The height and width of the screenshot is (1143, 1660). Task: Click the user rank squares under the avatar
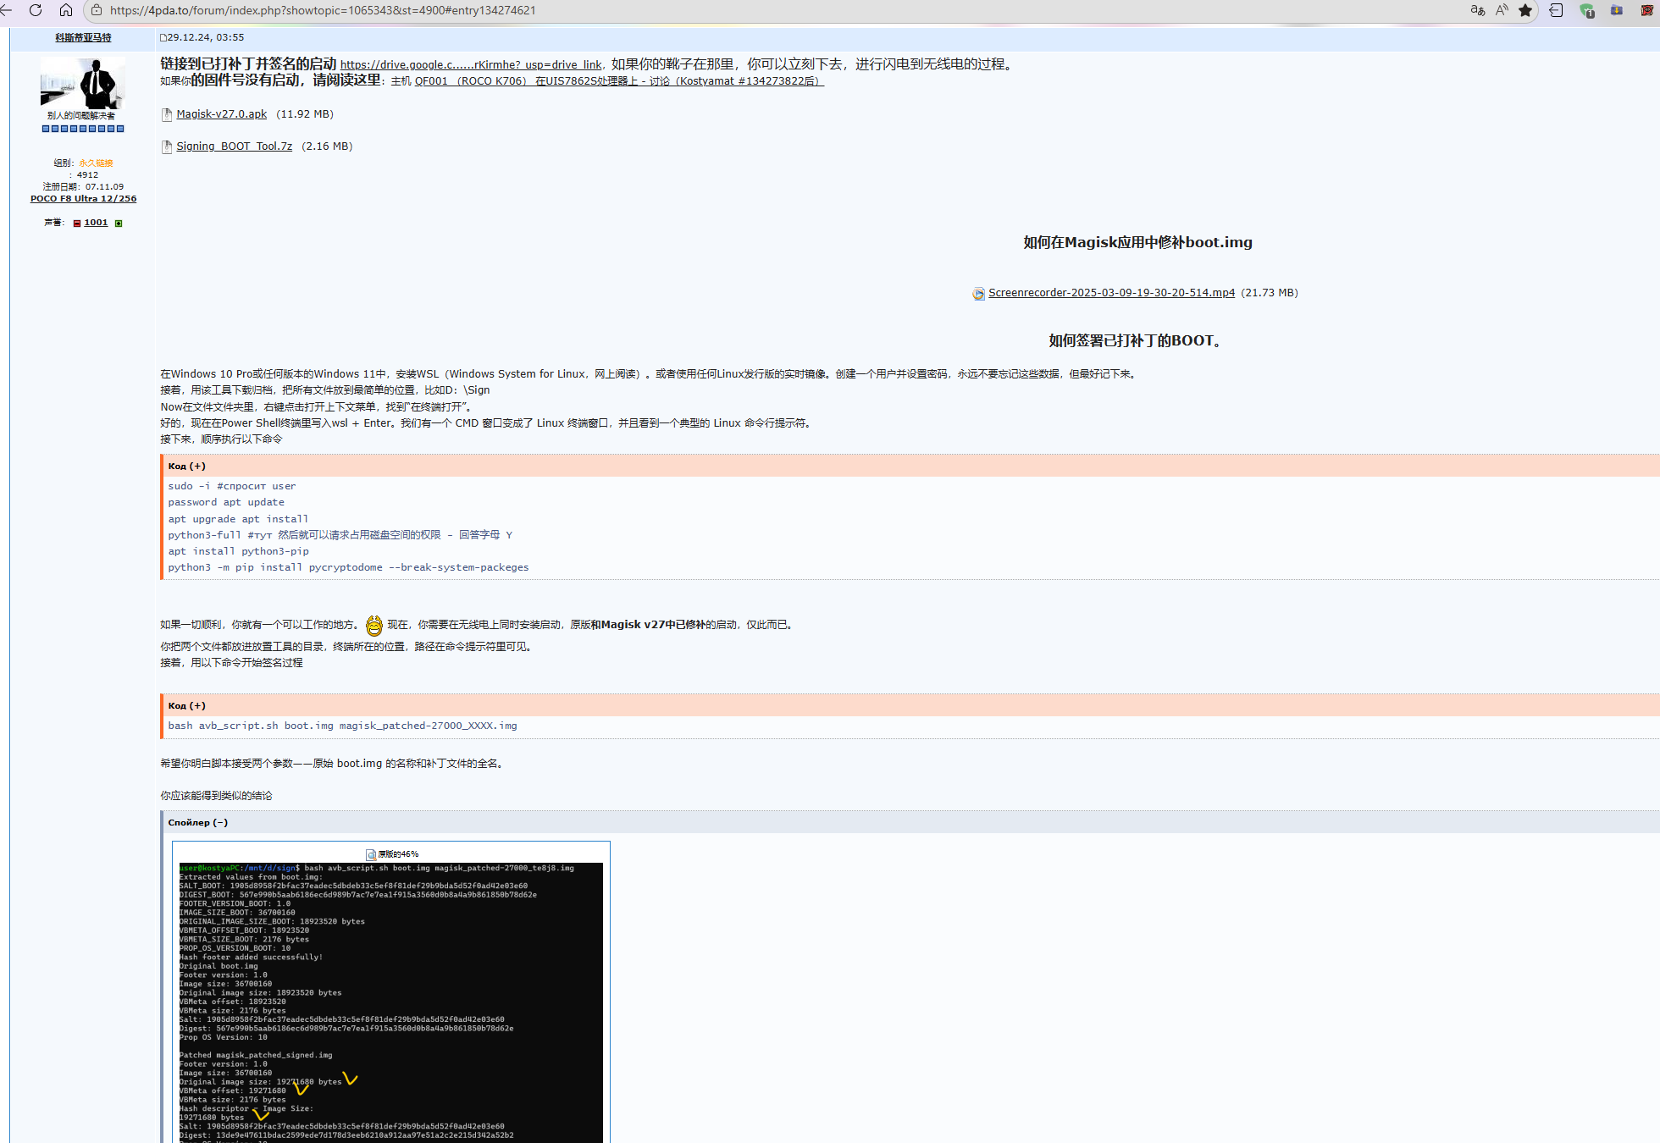pyautogui.click(x=83, y=129)
